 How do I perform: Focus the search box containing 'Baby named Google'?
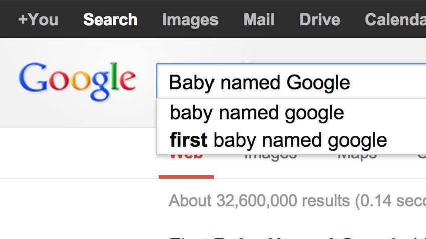click(x=291, y=81)
